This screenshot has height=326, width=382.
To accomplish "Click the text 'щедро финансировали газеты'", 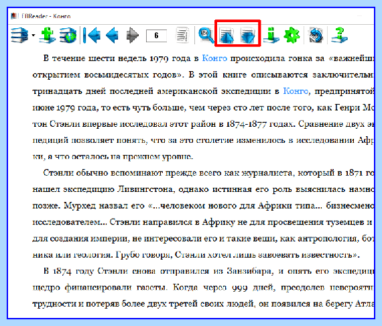I will (x=100, y=288).
